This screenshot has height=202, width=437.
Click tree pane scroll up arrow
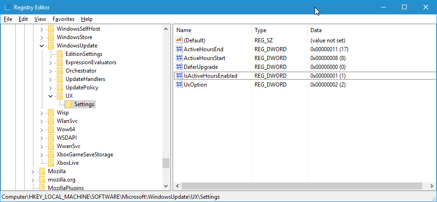(x=166, y=29)
